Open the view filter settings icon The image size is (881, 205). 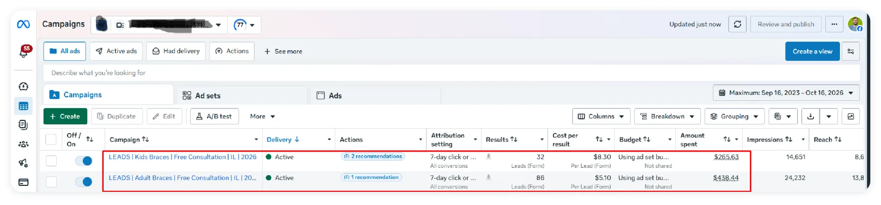point(851,51)
